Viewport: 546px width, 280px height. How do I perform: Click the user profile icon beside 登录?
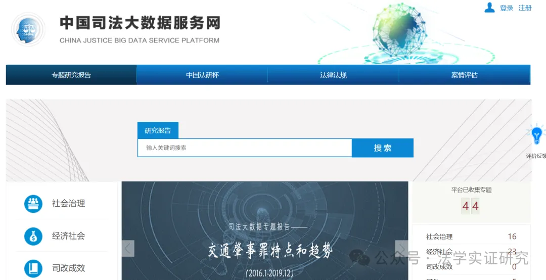(489, 7)
